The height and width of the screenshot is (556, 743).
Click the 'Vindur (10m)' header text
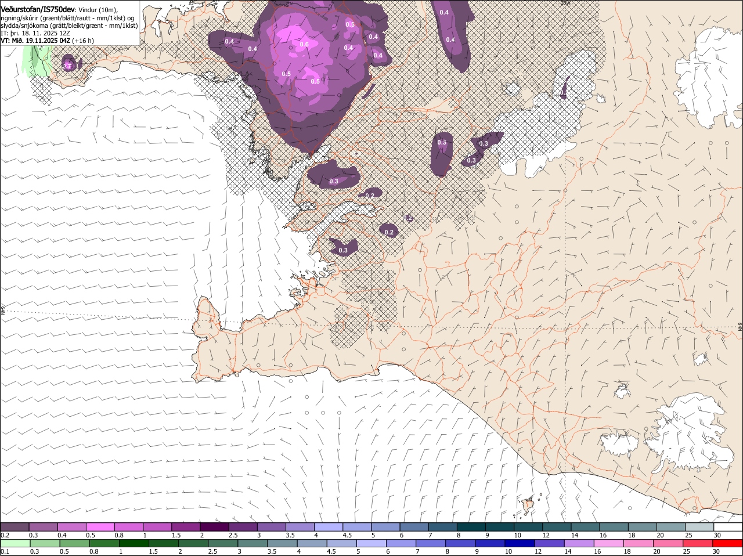(x=97, y=9)
